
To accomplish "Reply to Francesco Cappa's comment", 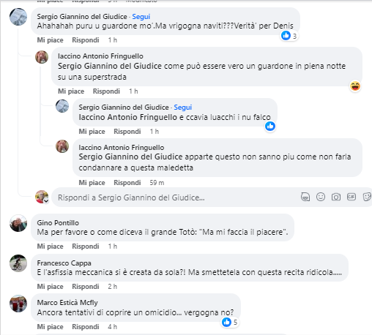I will [x=86, y=287].
